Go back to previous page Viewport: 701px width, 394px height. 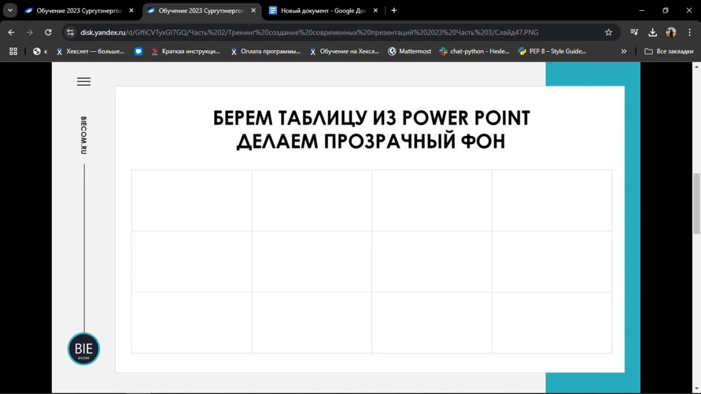pyautogui.click(x=11, y=32)
